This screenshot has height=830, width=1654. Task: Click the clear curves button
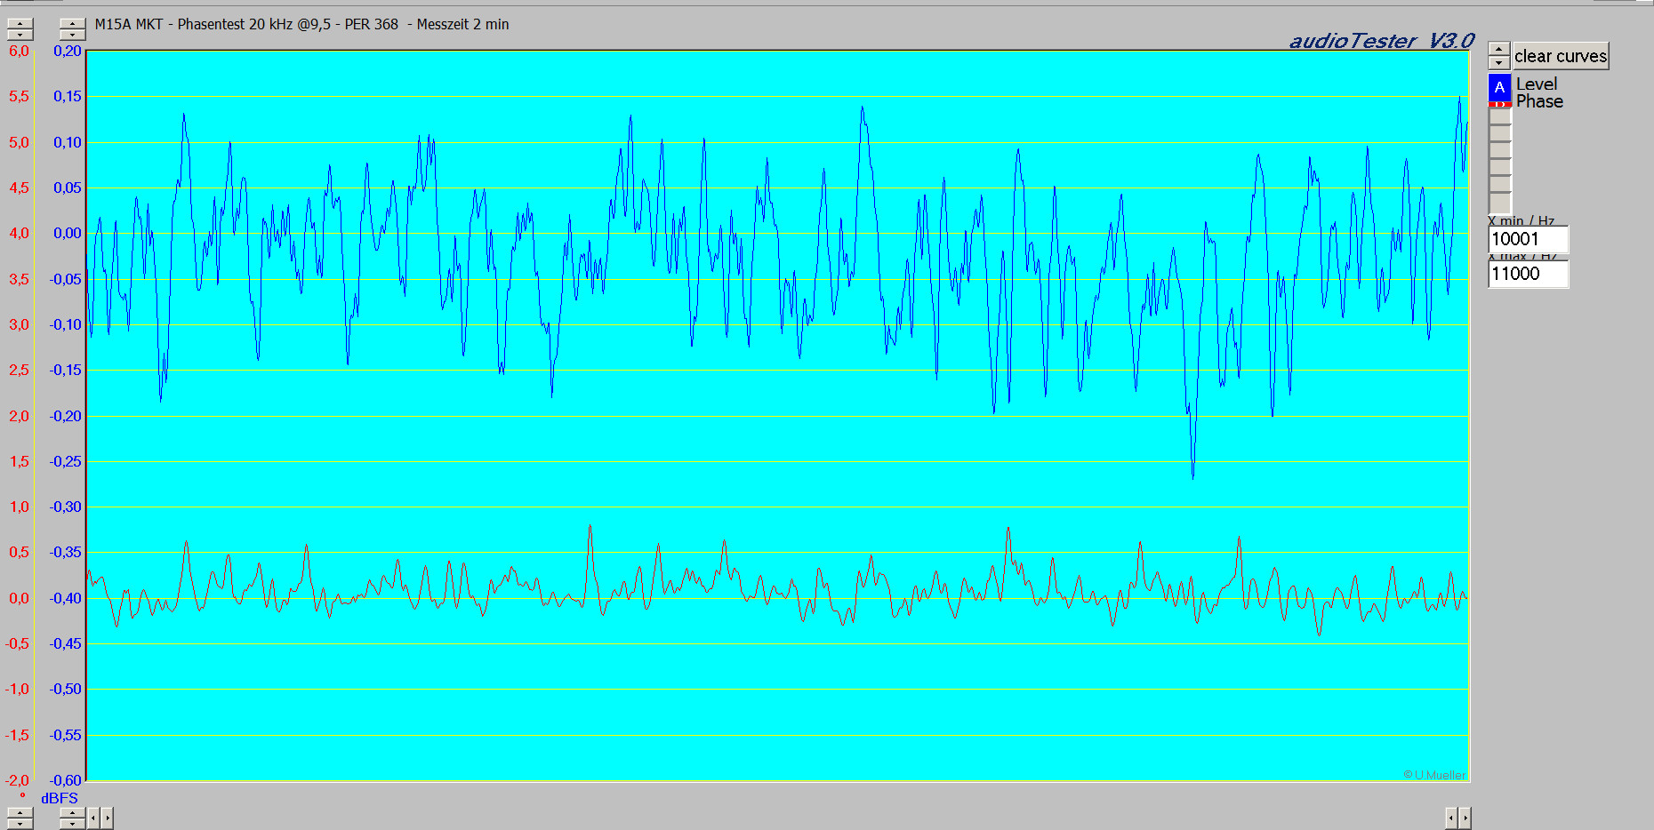[1561, 56]
